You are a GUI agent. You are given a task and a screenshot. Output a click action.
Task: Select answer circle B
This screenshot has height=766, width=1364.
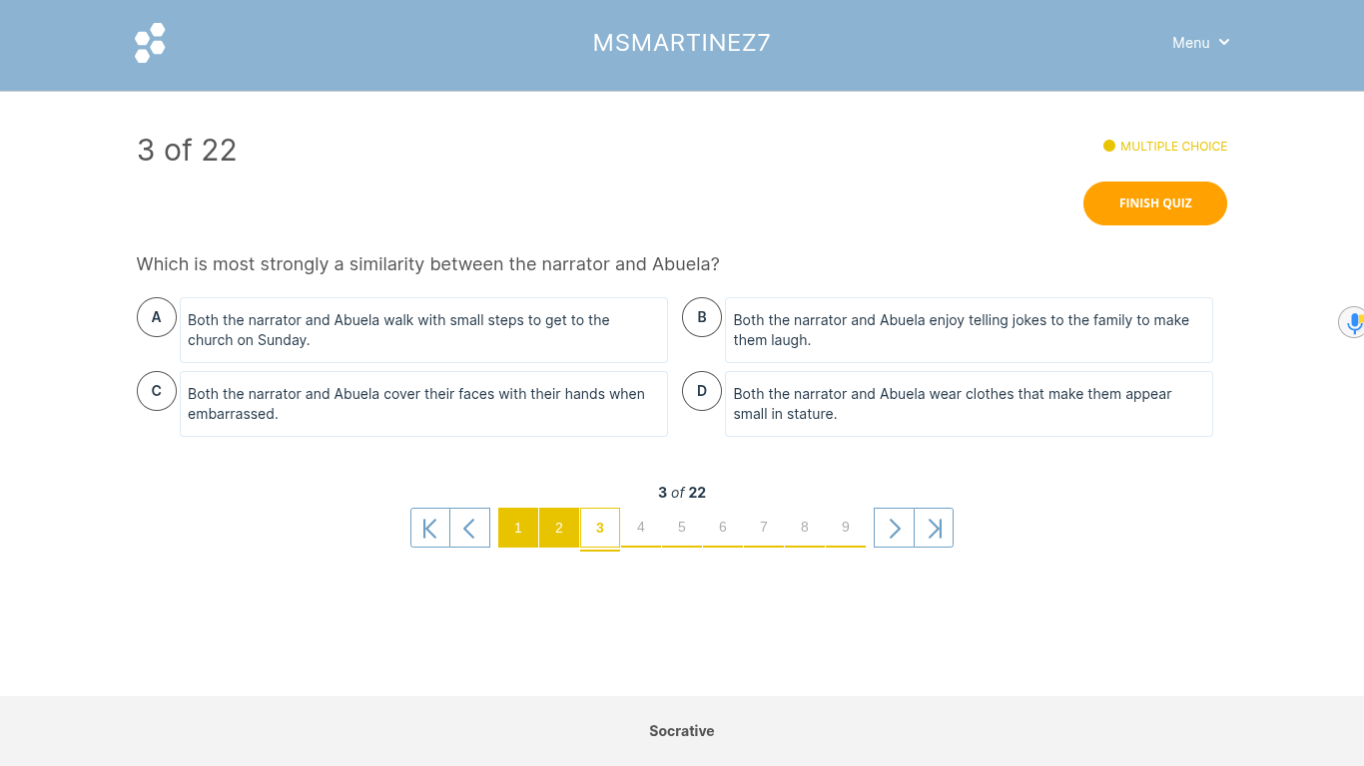[x=702, y=317]
